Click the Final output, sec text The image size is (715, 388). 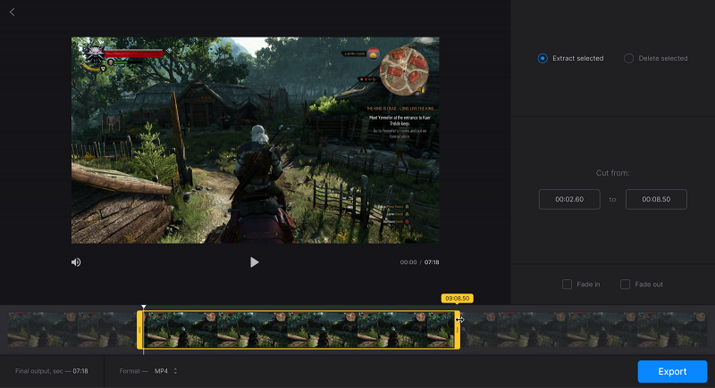38,371
